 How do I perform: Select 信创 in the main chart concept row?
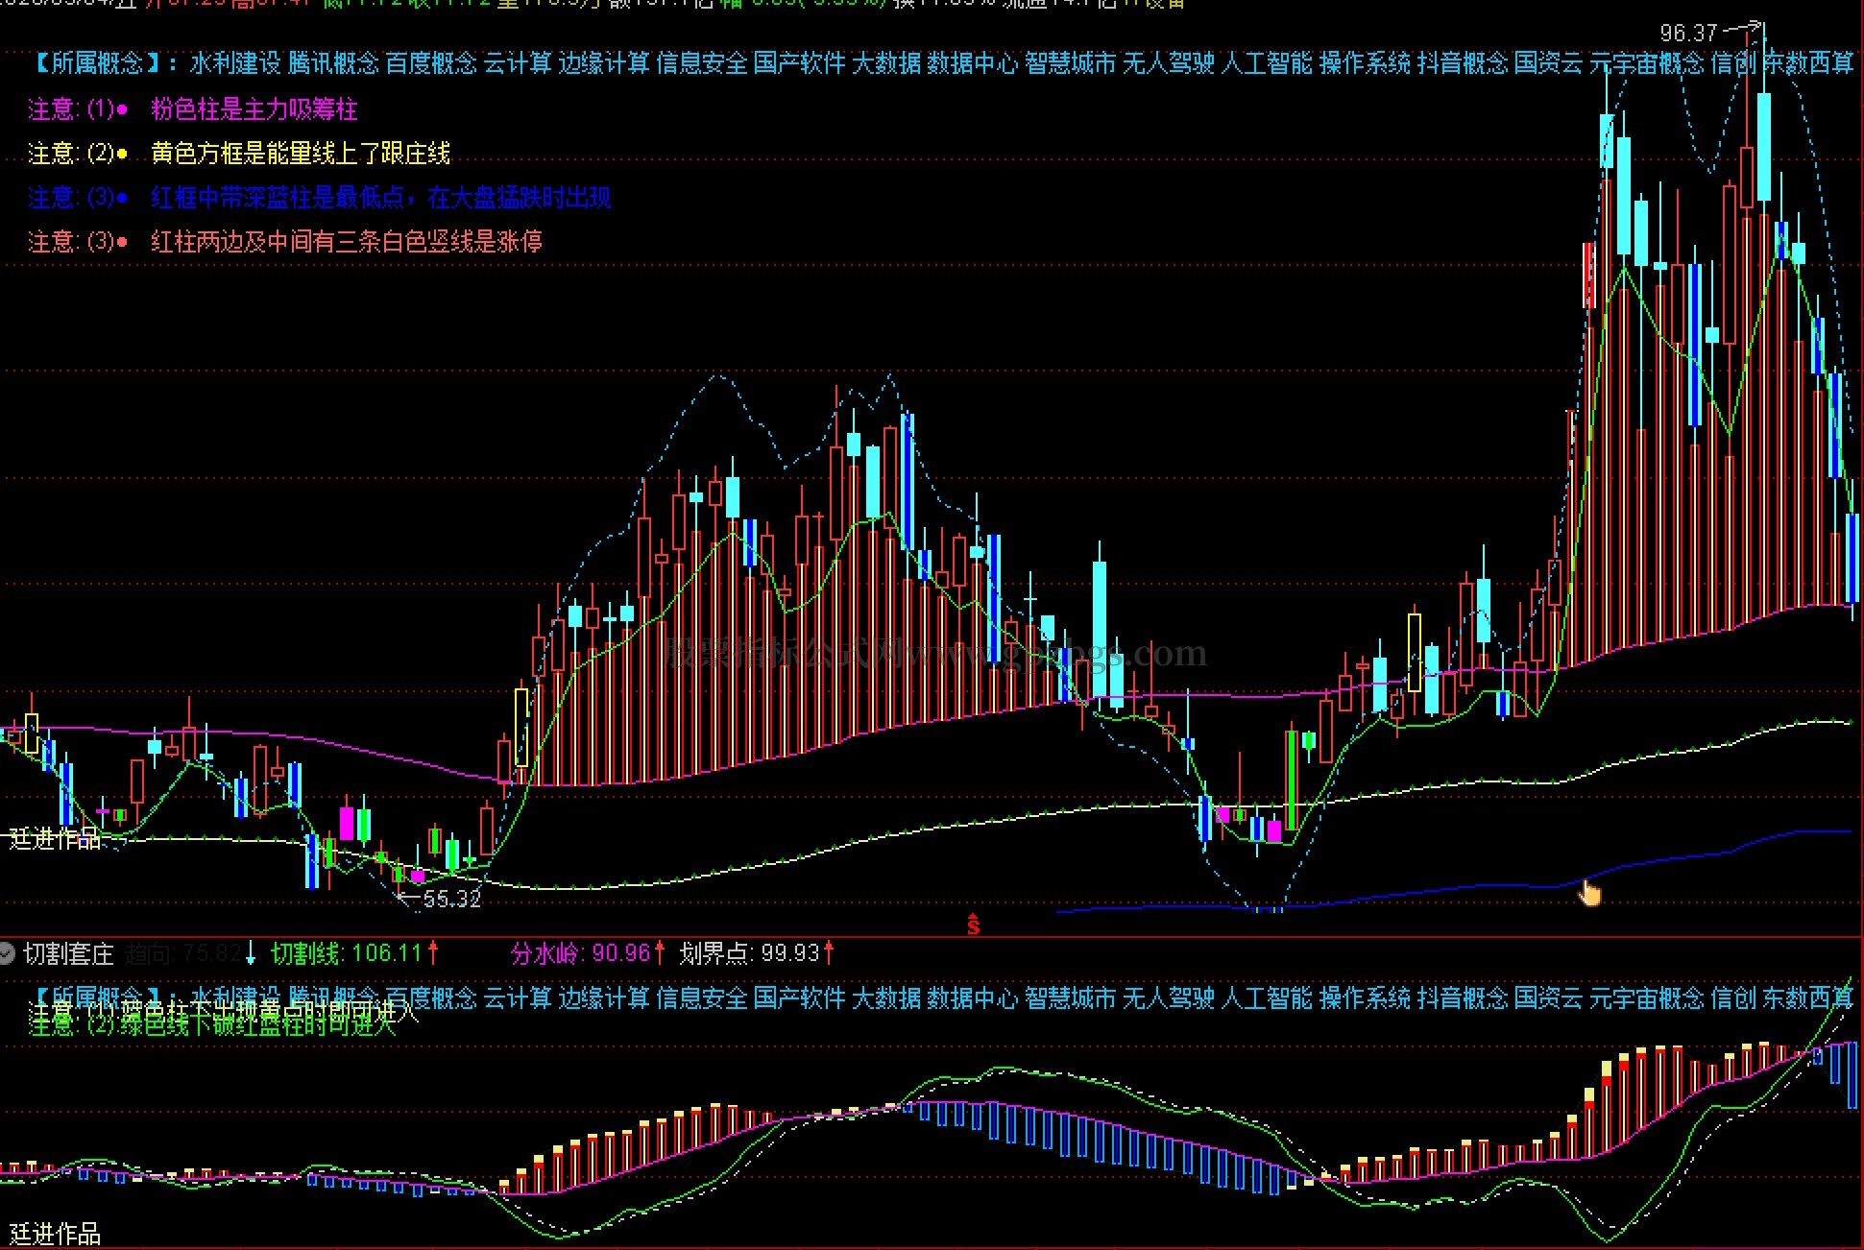tap(1733, 63)
